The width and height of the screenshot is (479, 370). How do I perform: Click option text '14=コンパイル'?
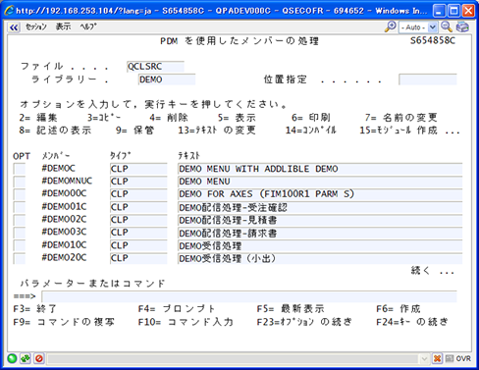(311, 131)
